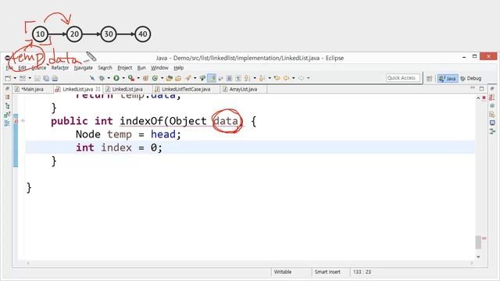The height and width of the screenshot is (281, 500).
Task: Click the 'head' variable in code
Action: coord(163,134)
